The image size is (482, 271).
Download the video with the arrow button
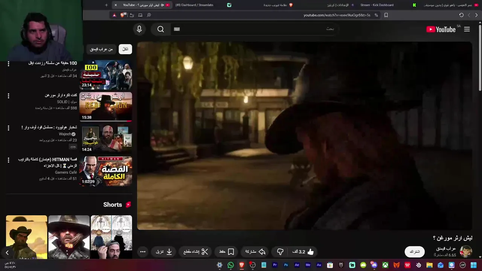click(164, 252)
